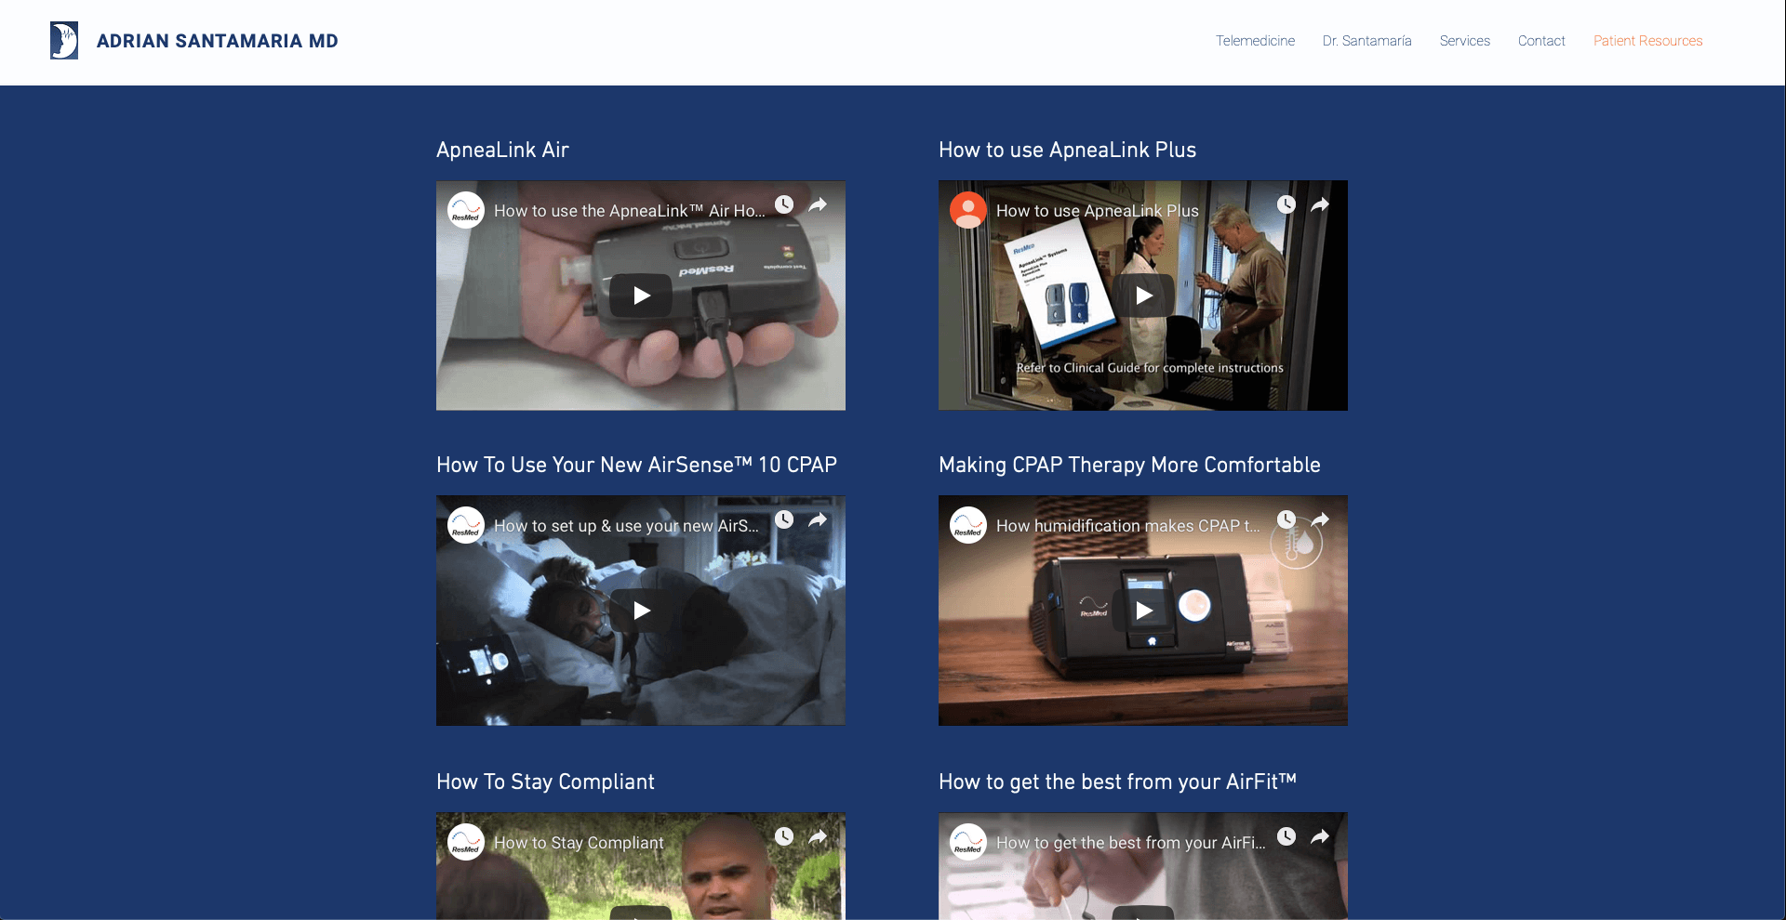Viewport: 1786px width, 920px height.
Task: Click Share arrow on Stay Compliant video
Action: [818, 836]
